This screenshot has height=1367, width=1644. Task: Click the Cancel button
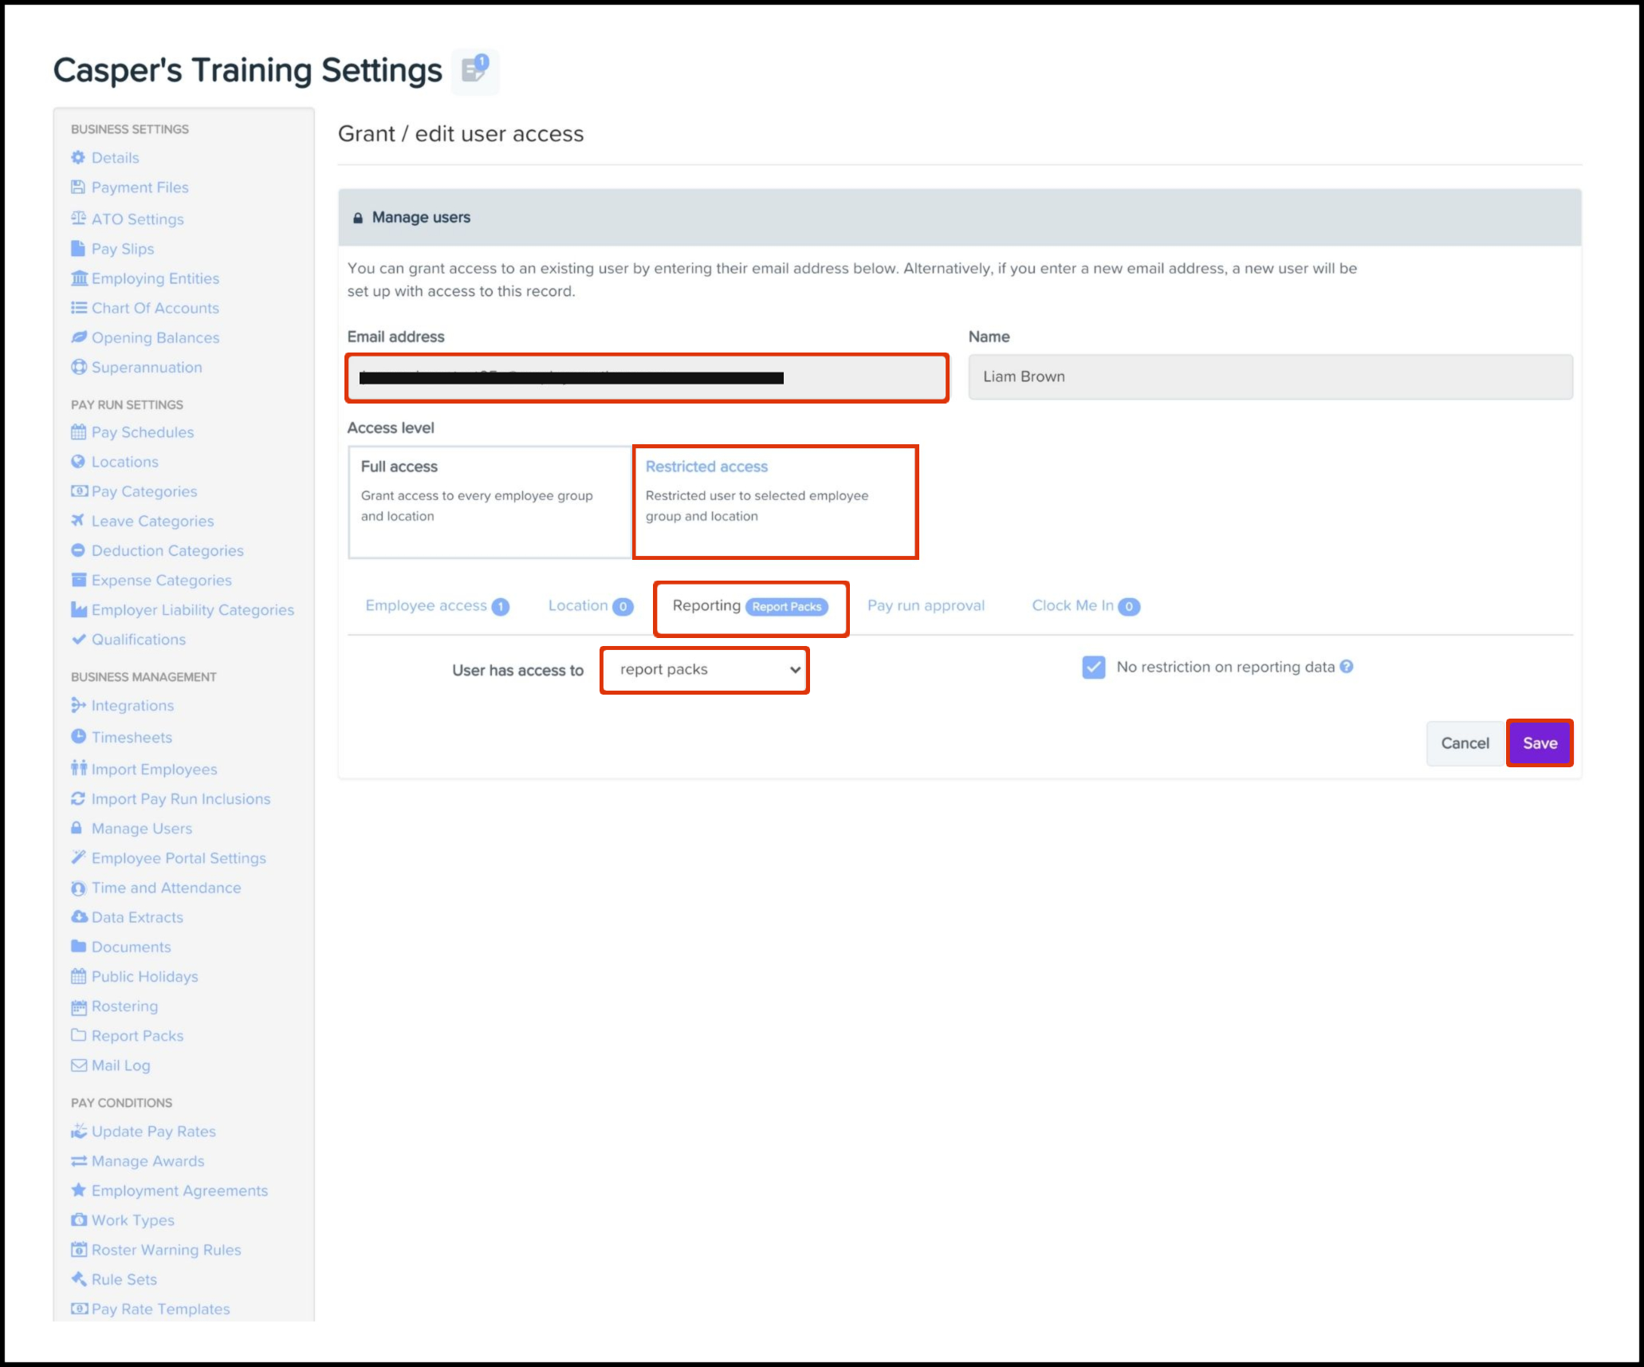click(x=1464, y=743)
